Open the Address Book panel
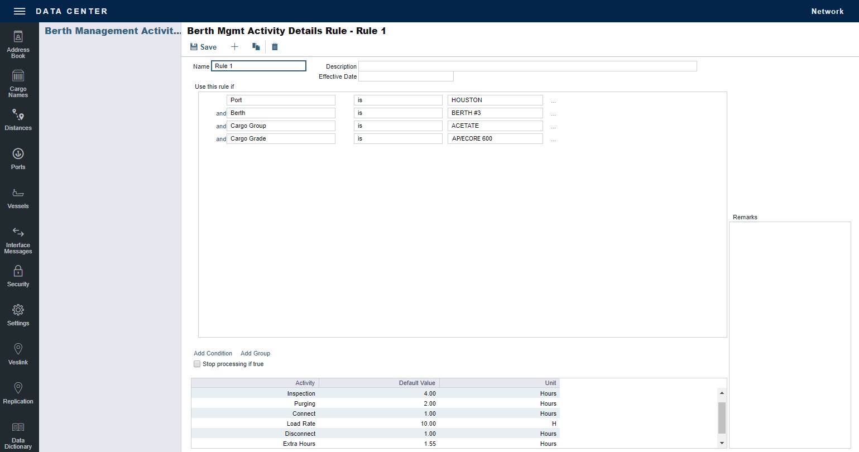 pyautogui.click(x=18, y=45)
